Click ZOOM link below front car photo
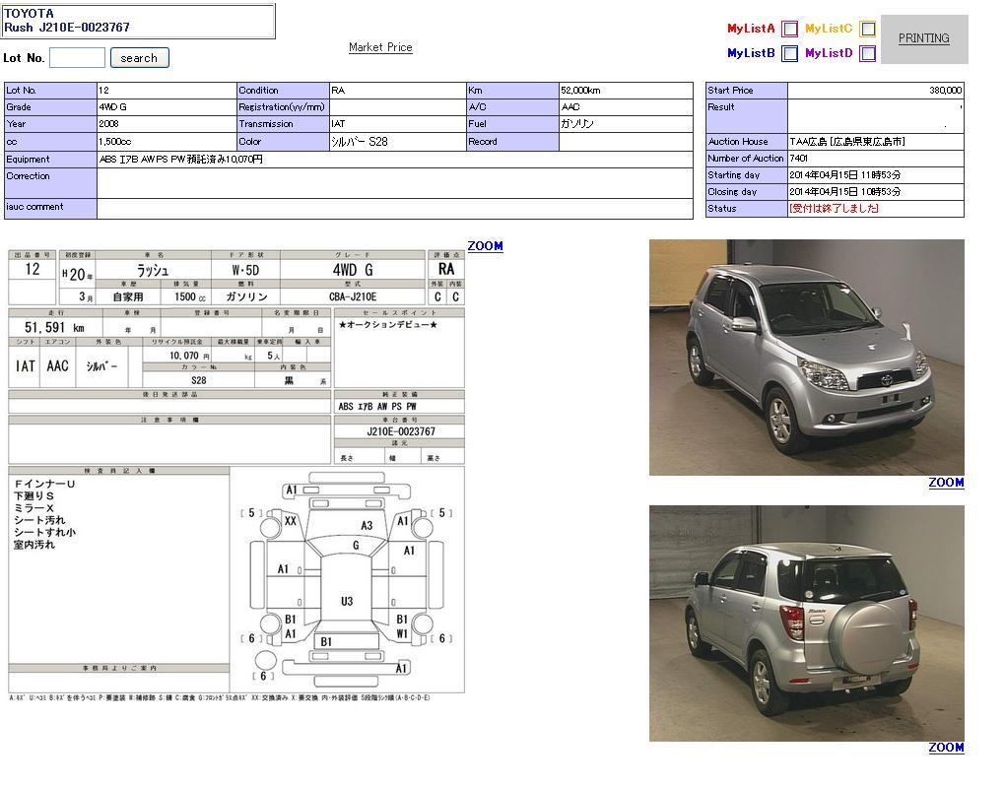1005x786 pixels. 946,483
